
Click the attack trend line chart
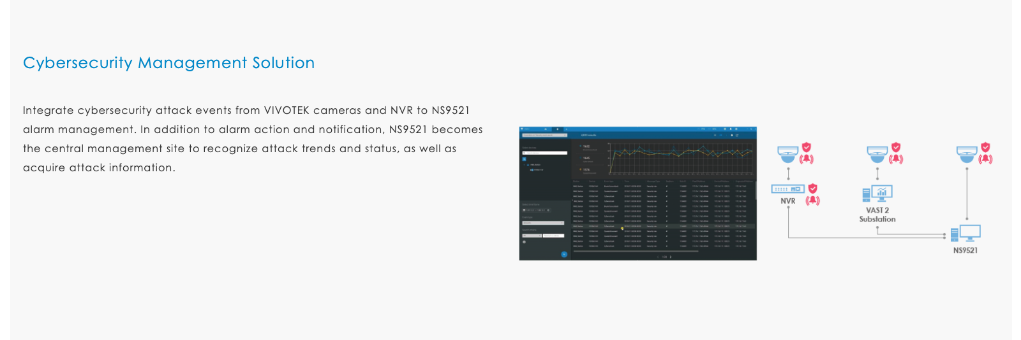(x=680, y=158)
